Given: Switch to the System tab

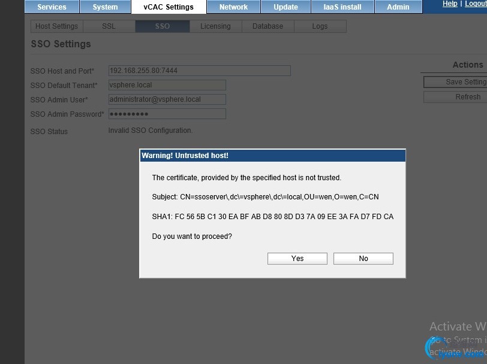Looking at the screenshot, I should tap(105, 7).
